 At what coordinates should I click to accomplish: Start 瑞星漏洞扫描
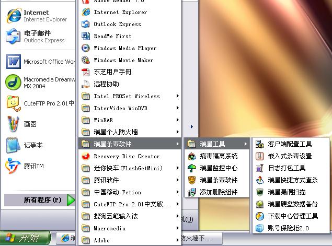coord(291,192)
